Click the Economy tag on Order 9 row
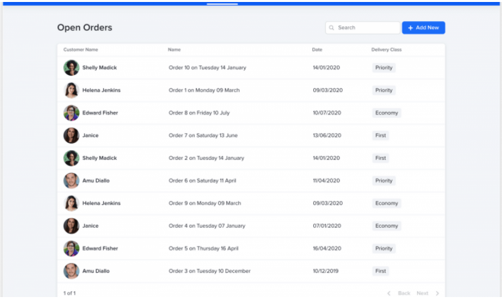This screenshot has height=301, width=502. pos(386,204)
